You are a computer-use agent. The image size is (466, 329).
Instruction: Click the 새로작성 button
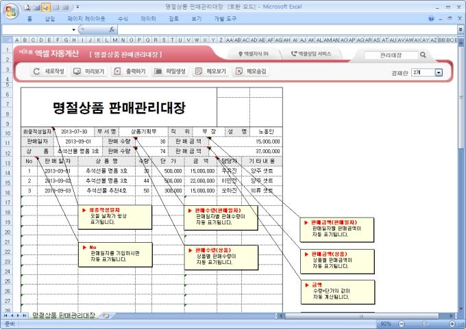(49, 71)
